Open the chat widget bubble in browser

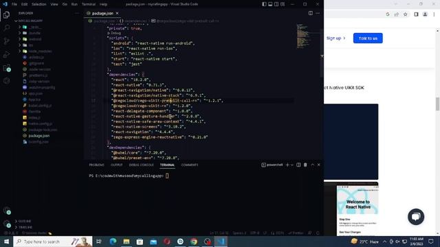pos(416,217)
